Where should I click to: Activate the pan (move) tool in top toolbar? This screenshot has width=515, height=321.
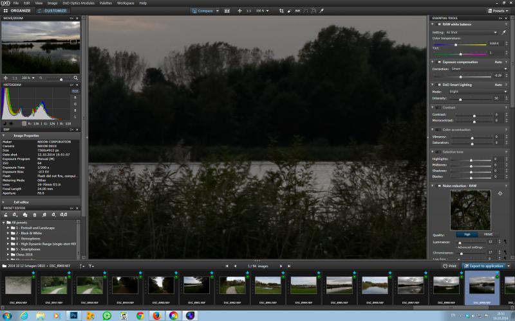click(x=239, y=11)
